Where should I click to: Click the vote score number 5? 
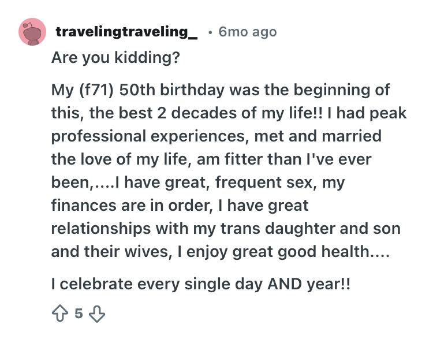coord(79,314)
